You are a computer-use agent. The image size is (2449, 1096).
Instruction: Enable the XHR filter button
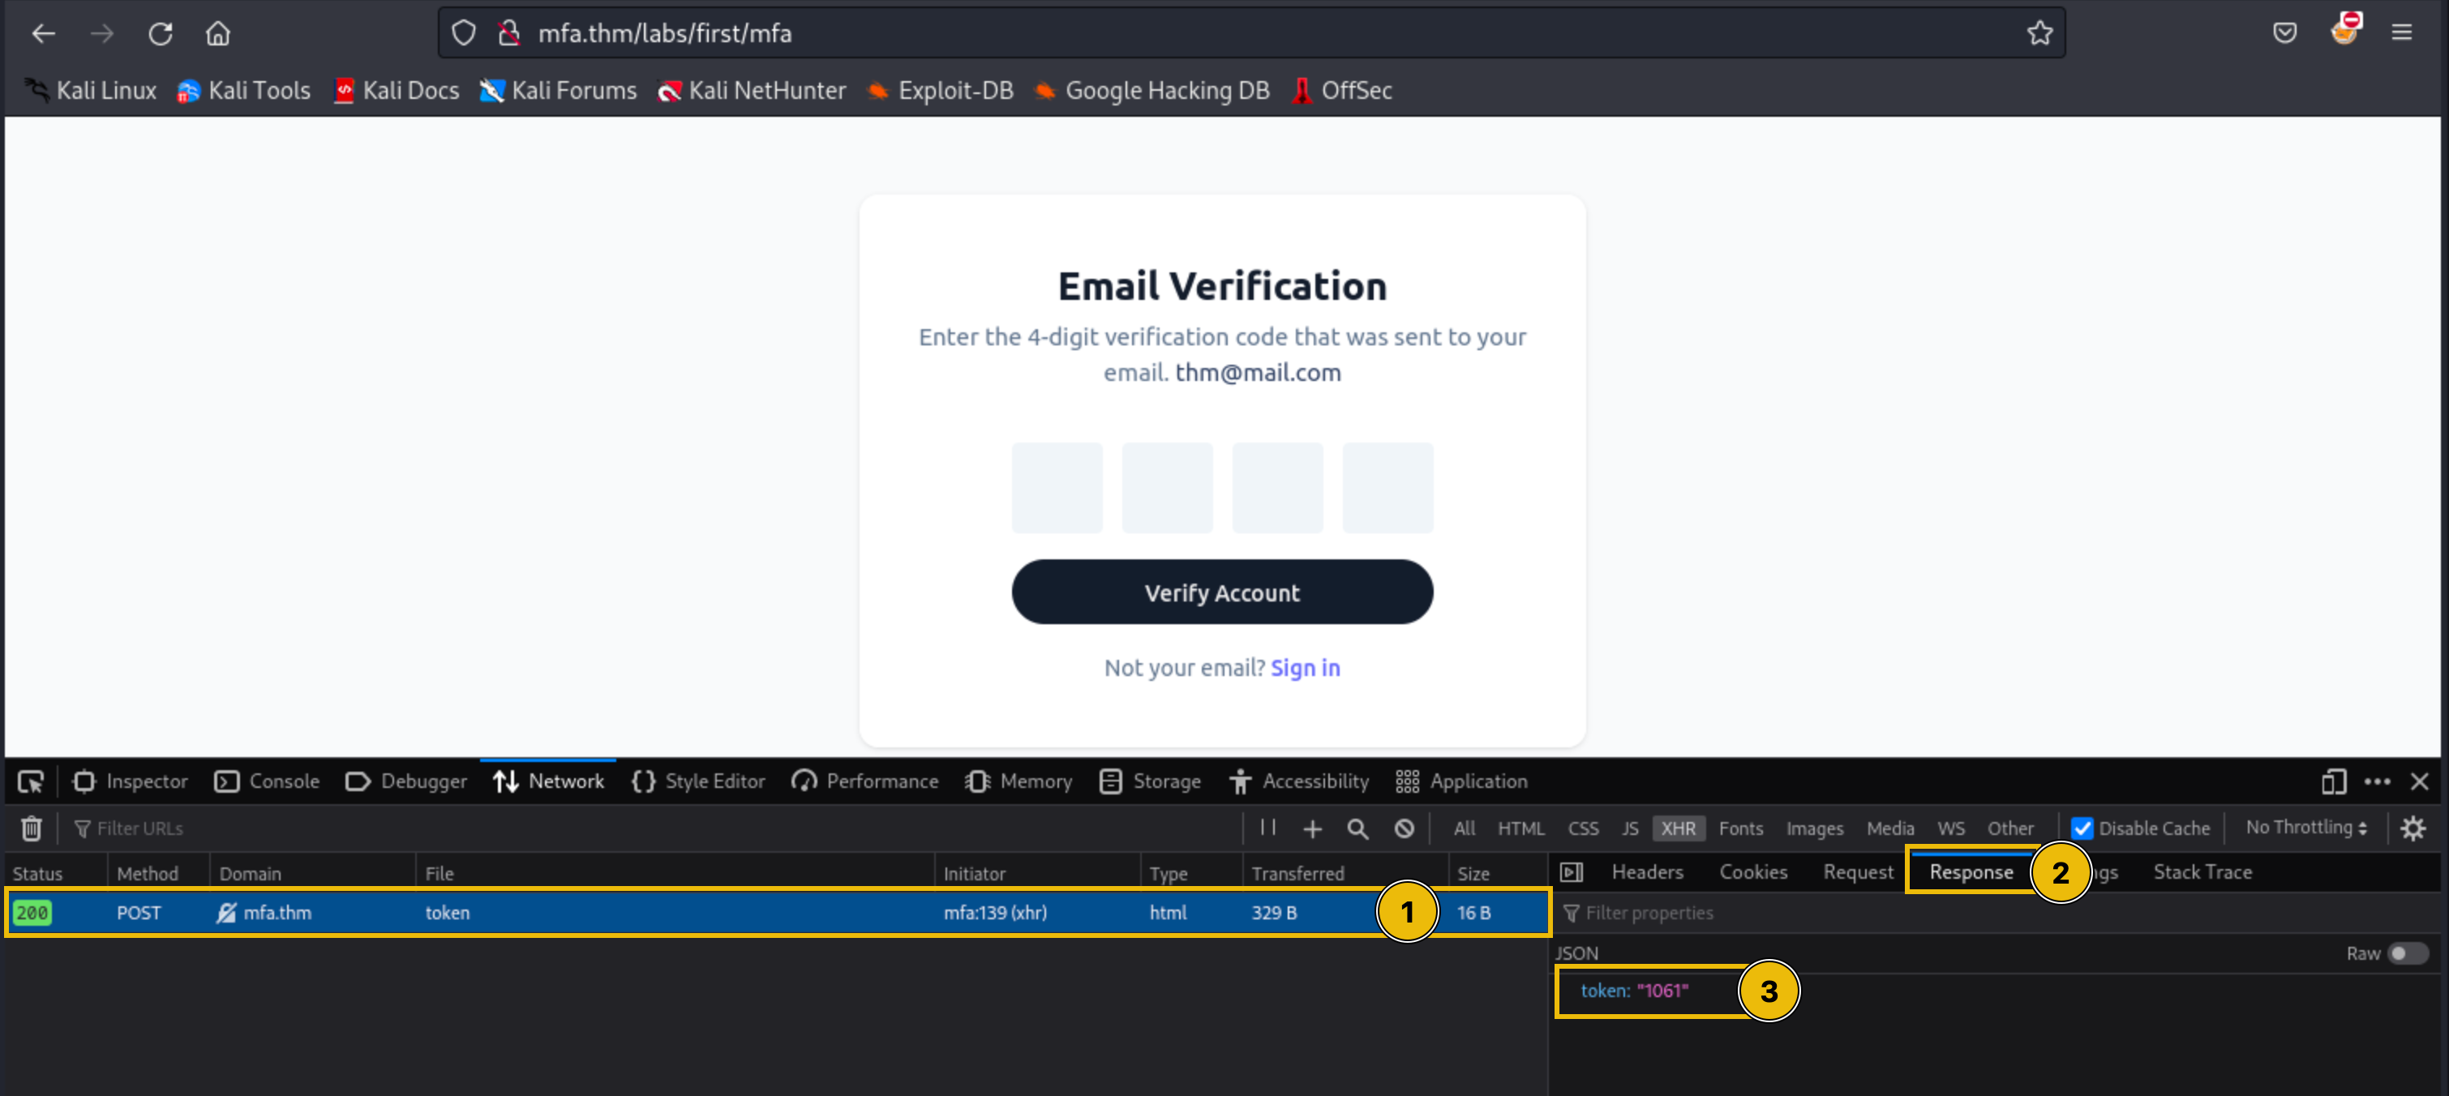point(1677,828)
